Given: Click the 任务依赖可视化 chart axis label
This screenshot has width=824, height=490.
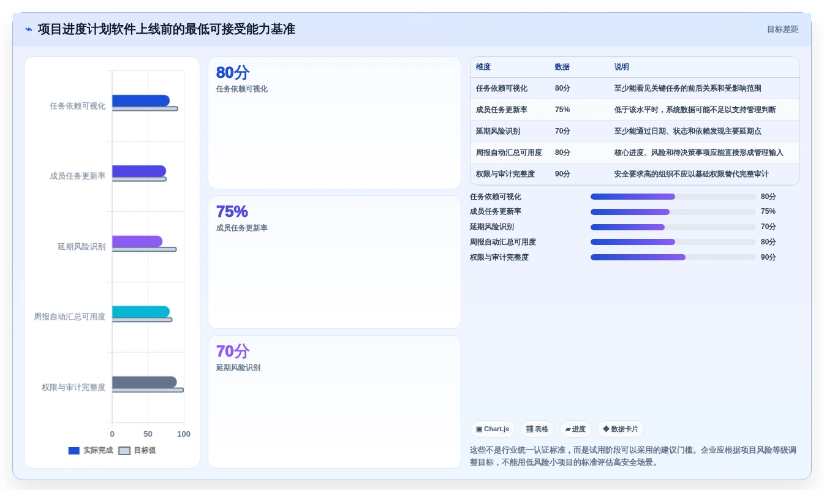Looking at the screenshot, I should point(78,106).
